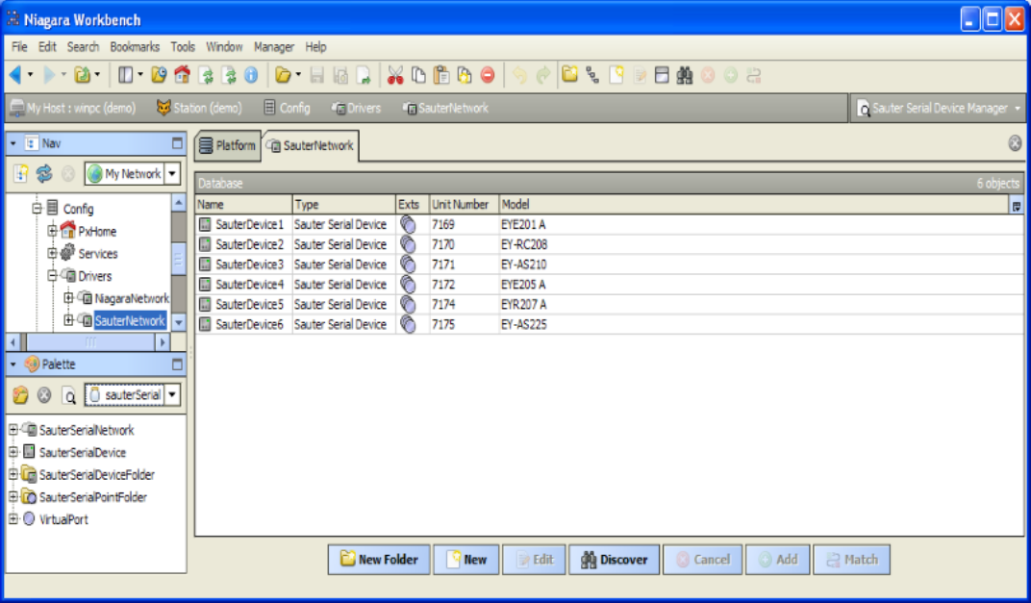Select the SauterNetwork tab
This screenshot has height=603, width=1031.
pyautogui.click(x=311, y=145)
